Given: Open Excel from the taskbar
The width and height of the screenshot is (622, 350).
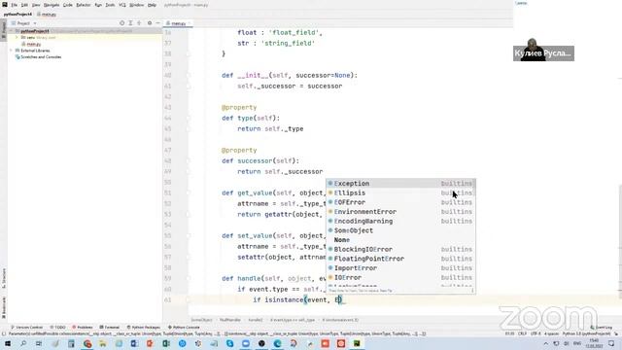Looking at the screenshot, I should pyautogui.click(x=166, y=343).
